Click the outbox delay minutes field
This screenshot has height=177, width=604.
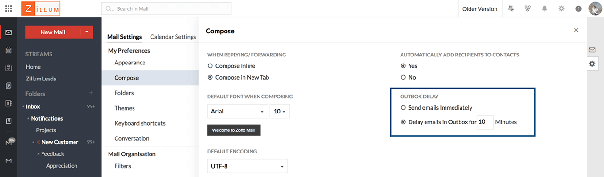click(485, 122)
